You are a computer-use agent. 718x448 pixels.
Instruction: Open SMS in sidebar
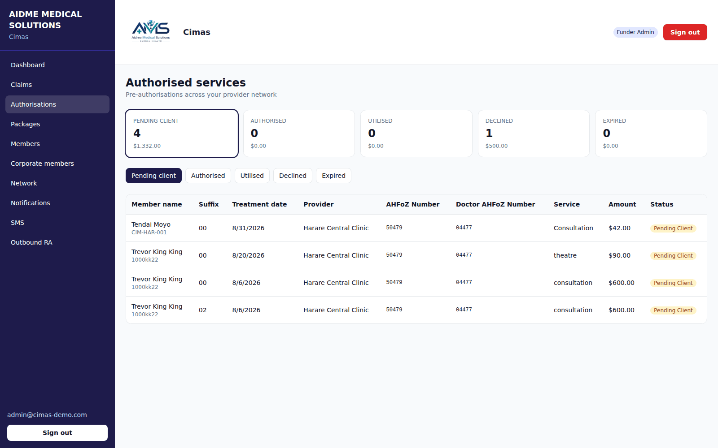coord(57,223)
